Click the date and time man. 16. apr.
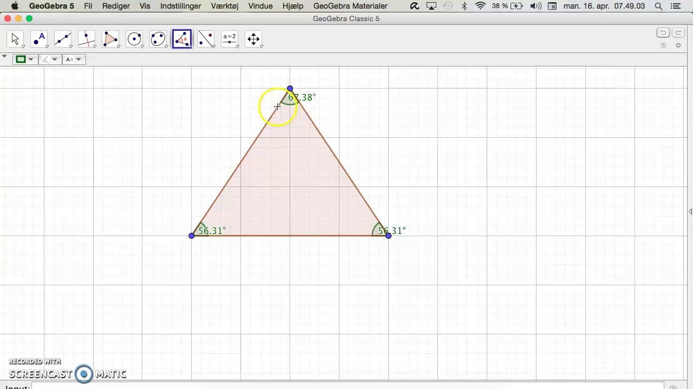 pyautogui.click(x=604, y=6)
